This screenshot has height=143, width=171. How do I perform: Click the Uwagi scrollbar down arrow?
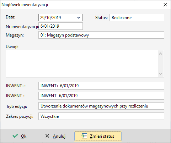(161, 74)
